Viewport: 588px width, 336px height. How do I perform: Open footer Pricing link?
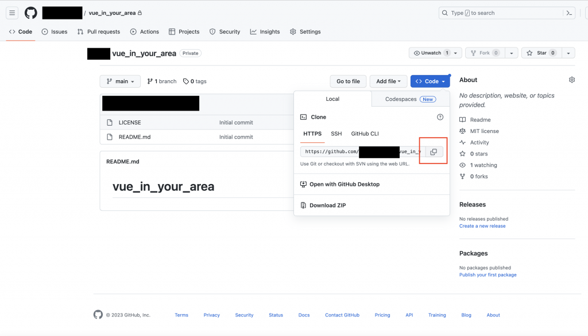(x=382, y=315)
